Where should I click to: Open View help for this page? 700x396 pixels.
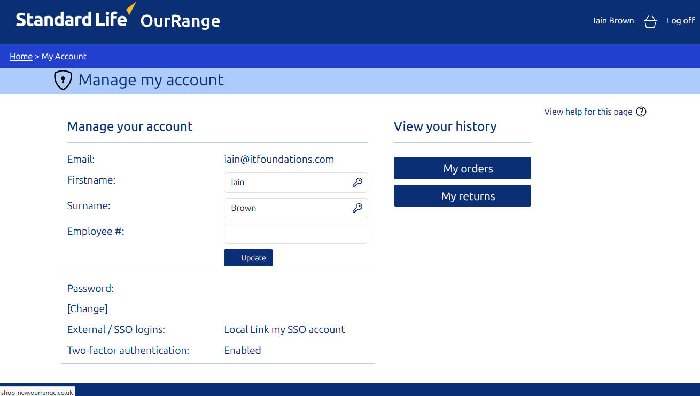(x=587, y=112)
